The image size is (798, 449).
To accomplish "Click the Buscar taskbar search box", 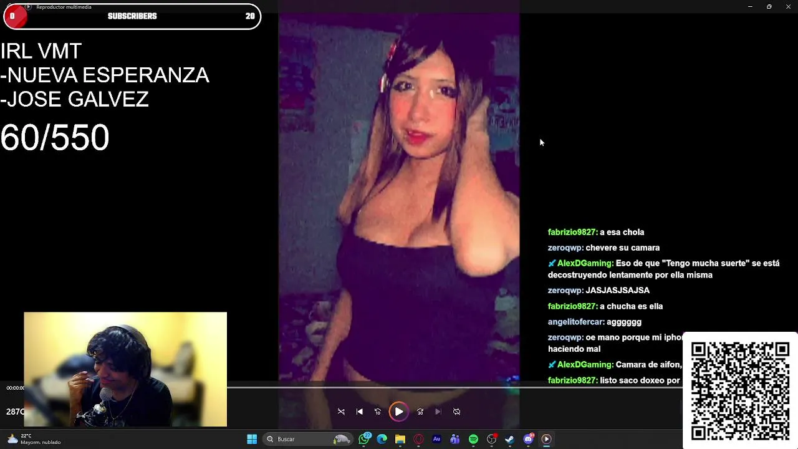I will 308,439.
